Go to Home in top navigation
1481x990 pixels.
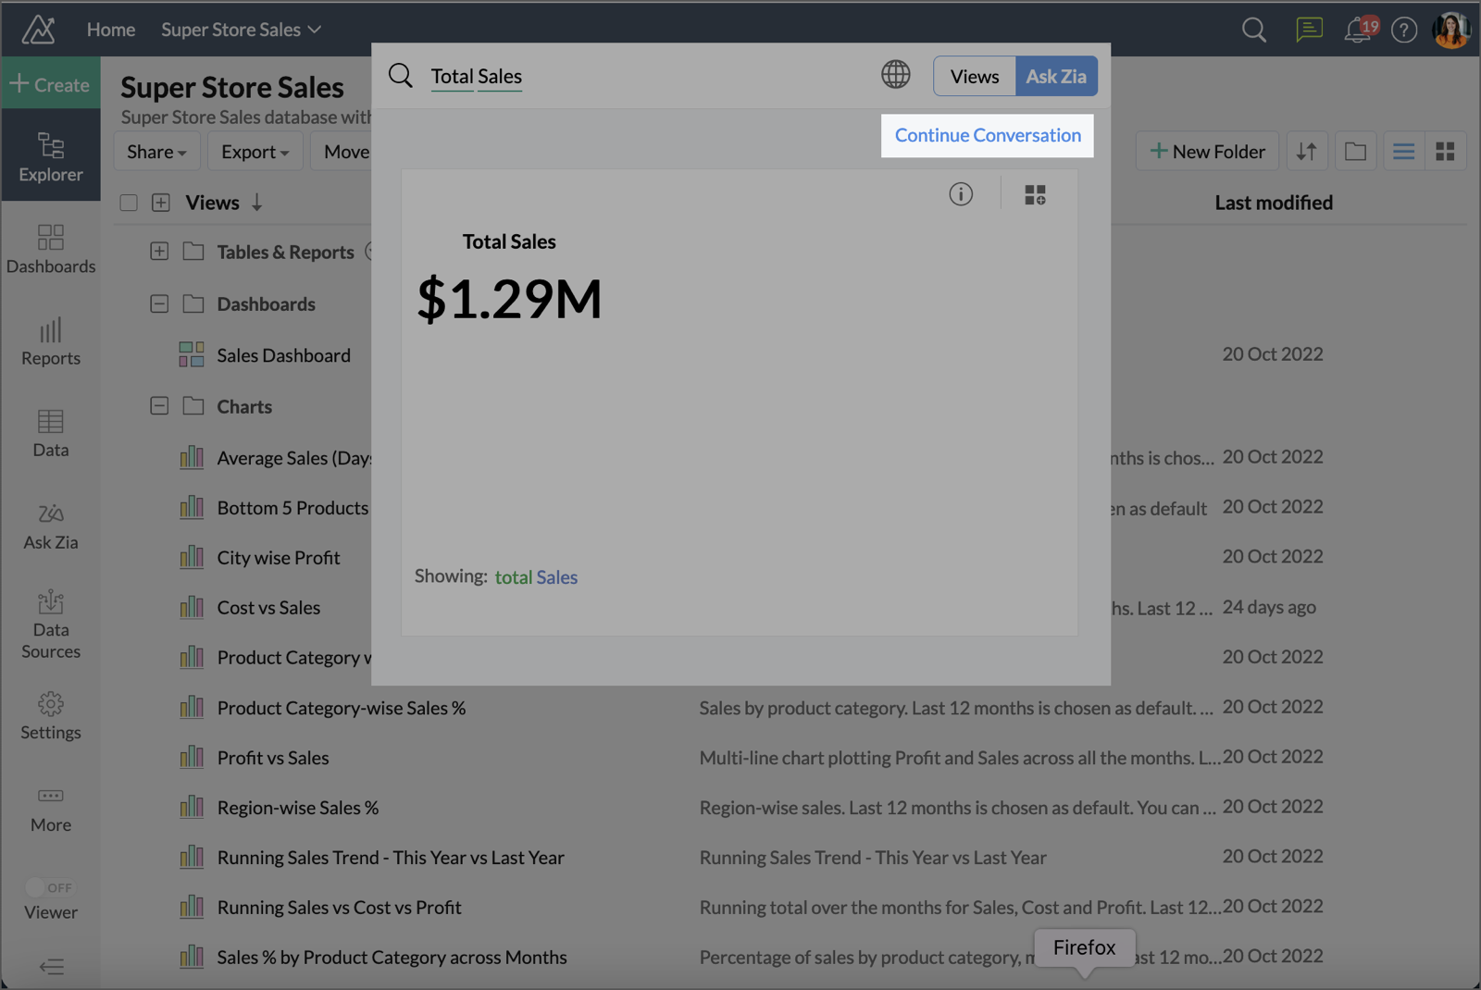(x=111, y=30)
